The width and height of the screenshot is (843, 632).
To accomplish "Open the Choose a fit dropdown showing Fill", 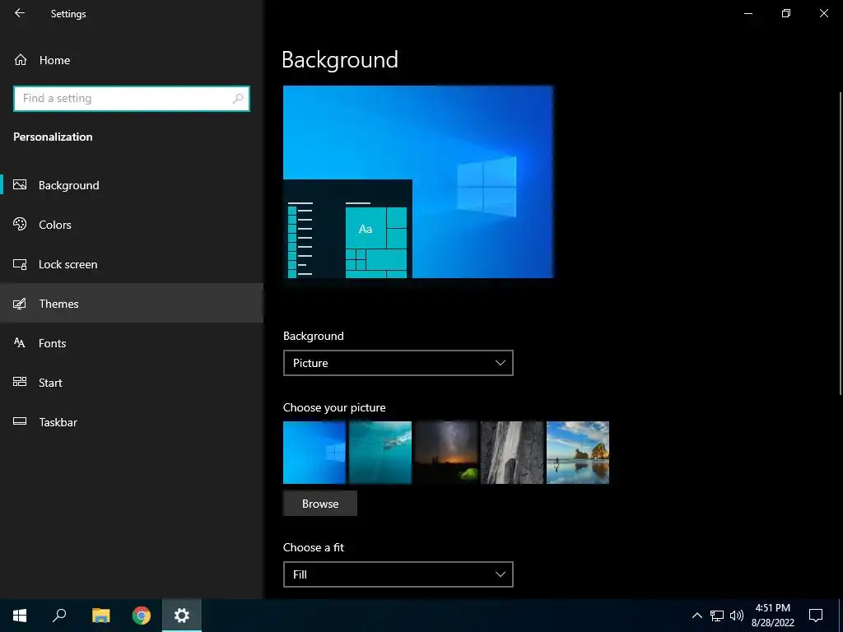I will 398,574.
